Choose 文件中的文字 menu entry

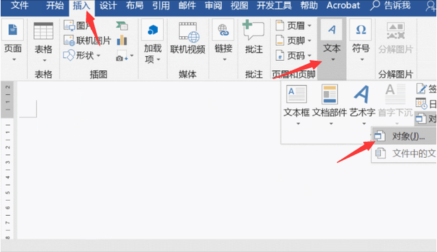404,154
